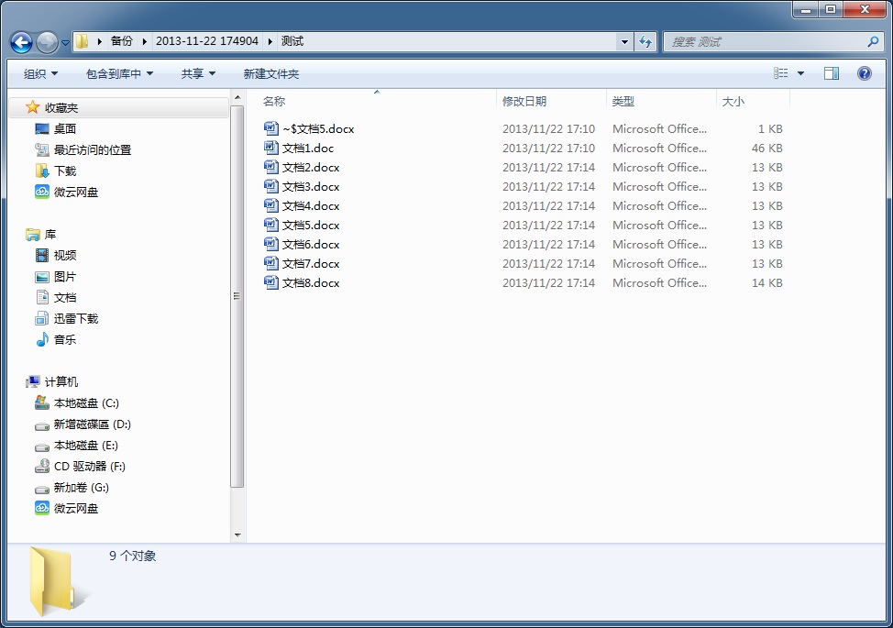The height and width of the screenshot is (628, 893).
Task: Click the 46 KB size cell
Action: (x=766, y=148)
